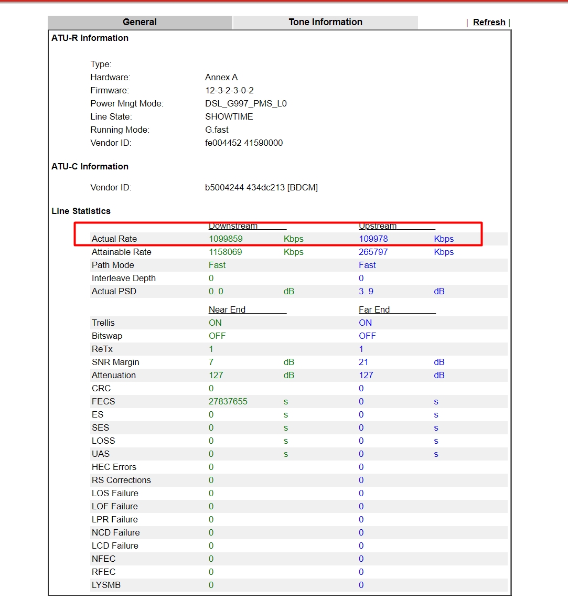Image resolution: width=568 pixels, height=599 pixels.
Task: Switch to the General tab
Action: [x=140, y=22]
